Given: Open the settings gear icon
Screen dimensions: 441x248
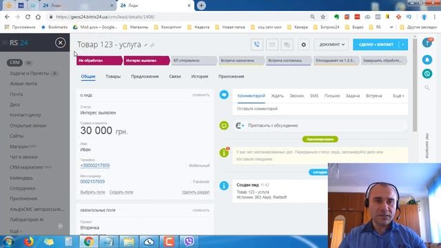Looking at the screenshot, I should [x=303, y=44].
